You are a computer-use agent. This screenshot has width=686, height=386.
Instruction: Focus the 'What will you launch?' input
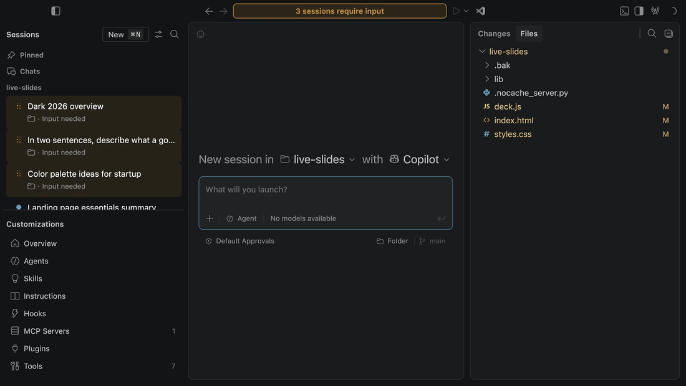pos(326,190)
